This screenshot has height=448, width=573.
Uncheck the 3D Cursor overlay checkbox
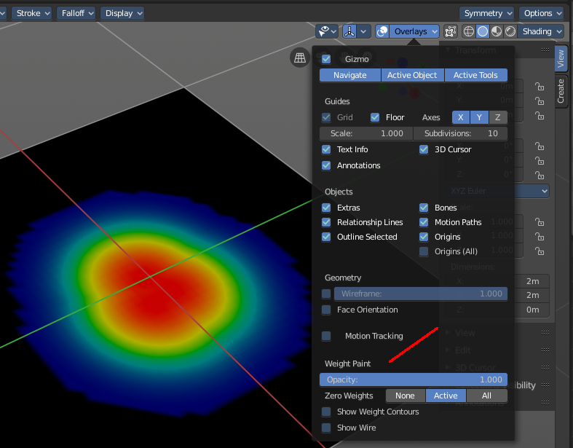[x=424, y=149]
